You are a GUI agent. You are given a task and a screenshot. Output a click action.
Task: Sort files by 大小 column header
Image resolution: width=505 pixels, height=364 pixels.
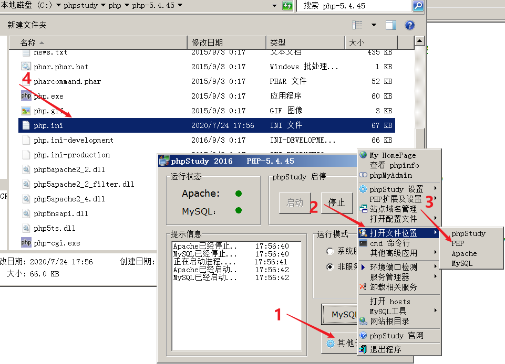point(371,42)
